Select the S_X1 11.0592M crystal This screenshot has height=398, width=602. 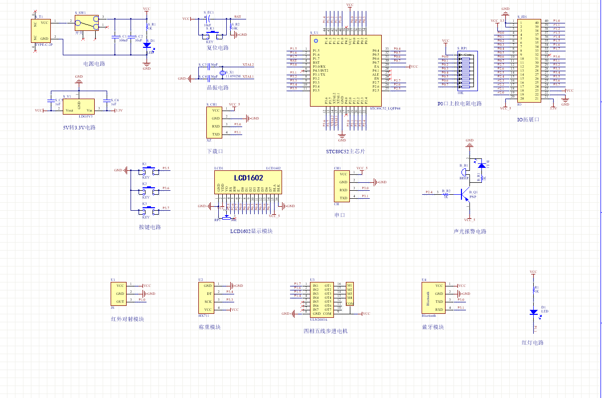coord(223,72)
